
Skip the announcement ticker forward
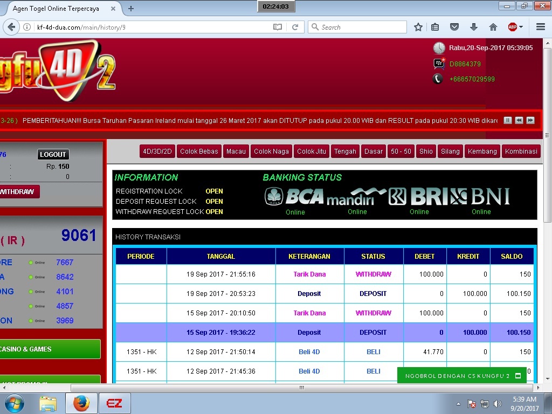click(x=530, y=120)
